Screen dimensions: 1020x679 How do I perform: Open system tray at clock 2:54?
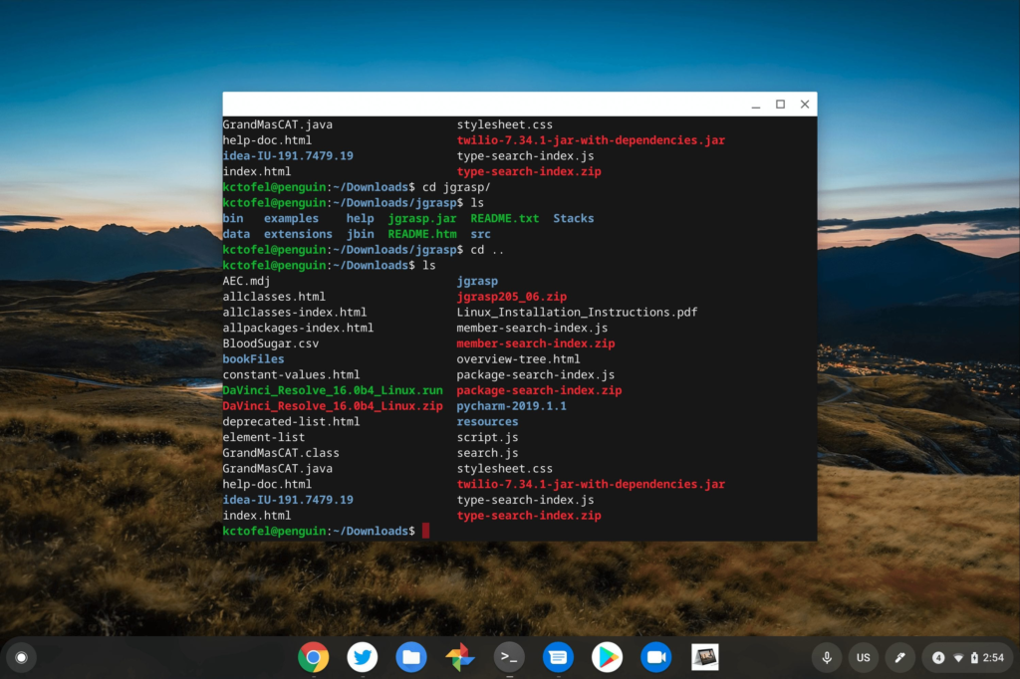tap(993, 657)
